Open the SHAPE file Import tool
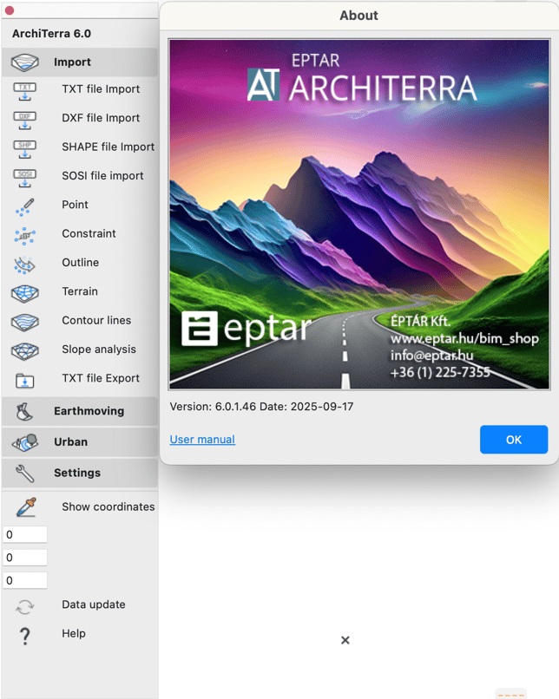The height and width of the screenshot is (699, 559). click(x=25, y=147)
